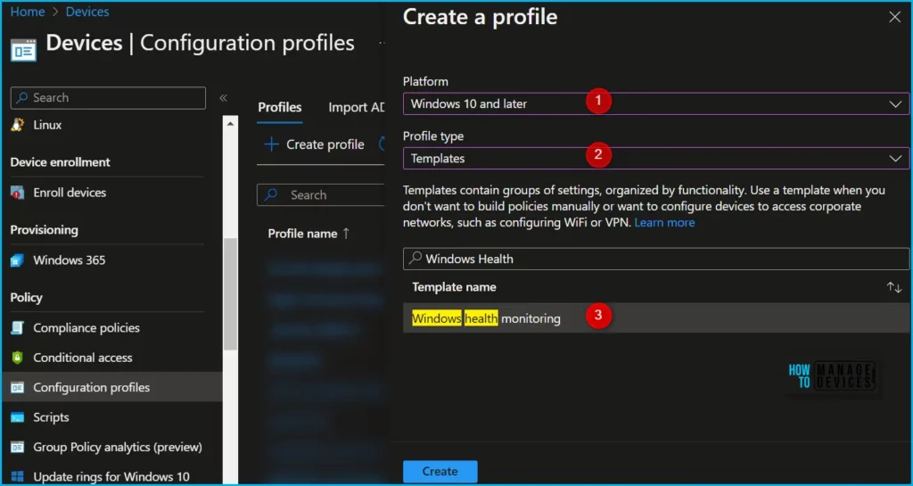Close the Create a profile pane
This screenshot has height=486, width=913.
[894, 17]
